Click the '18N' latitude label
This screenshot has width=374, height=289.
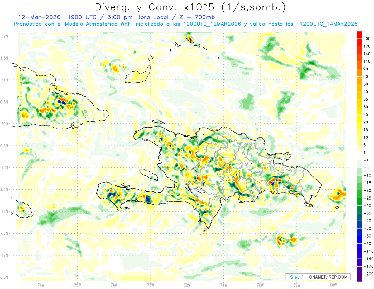pyautogui.click(x=4, y=211)
